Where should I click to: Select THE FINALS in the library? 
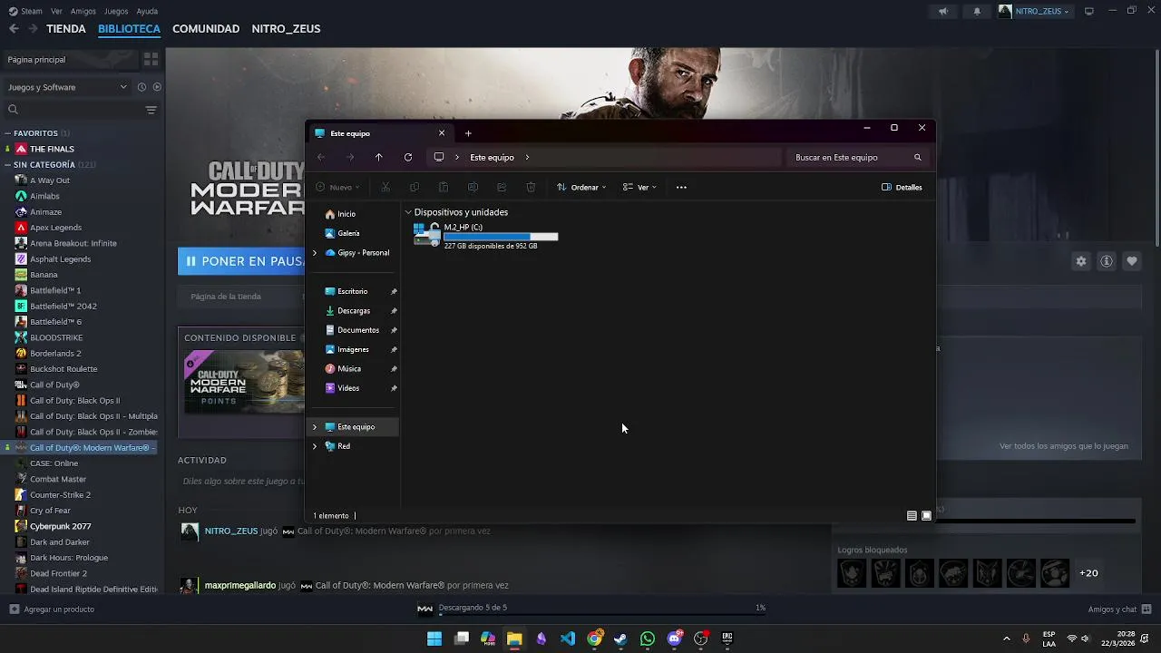(52, 149)
